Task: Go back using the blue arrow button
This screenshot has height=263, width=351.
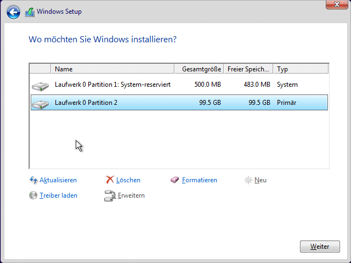Action: click(13, 12)
